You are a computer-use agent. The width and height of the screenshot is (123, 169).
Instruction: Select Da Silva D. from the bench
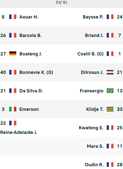31,91
